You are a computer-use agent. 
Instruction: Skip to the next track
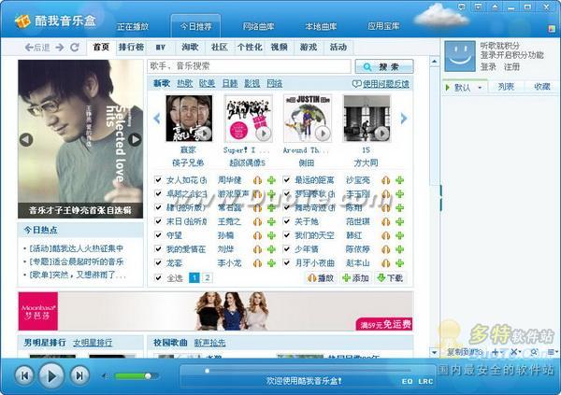[x=79, y=375]
